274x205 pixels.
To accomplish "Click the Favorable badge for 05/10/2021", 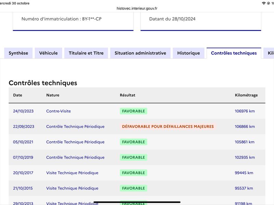I will click(134, 142).
